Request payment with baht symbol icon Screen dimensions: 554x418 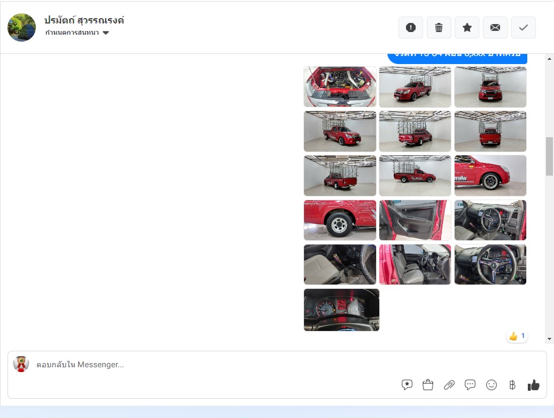point(512,384)
